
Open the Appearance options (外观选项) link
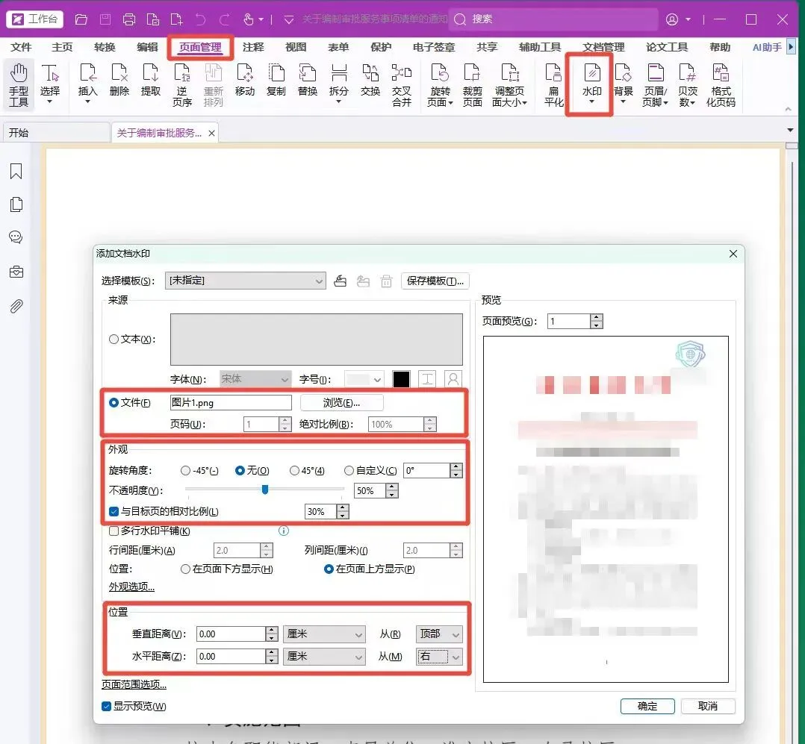coord(131,587)
